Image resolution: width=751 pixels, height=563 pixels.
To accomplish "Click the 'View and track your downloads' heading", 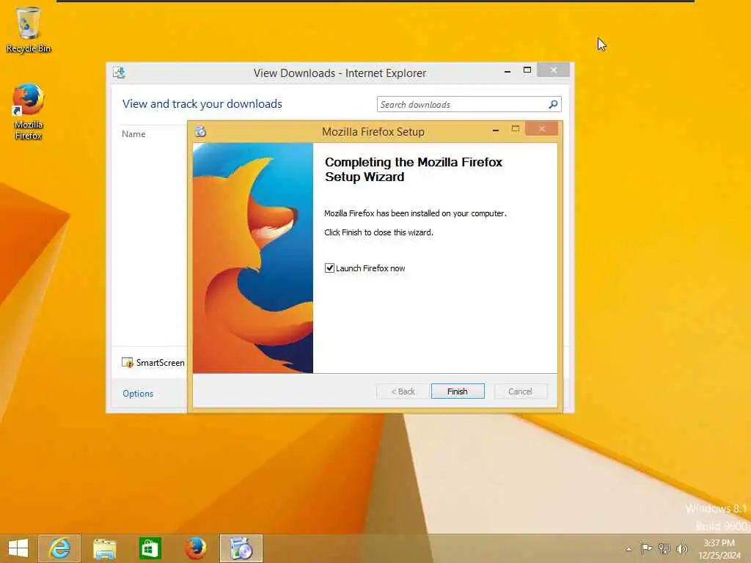I will tap(202, 104).
